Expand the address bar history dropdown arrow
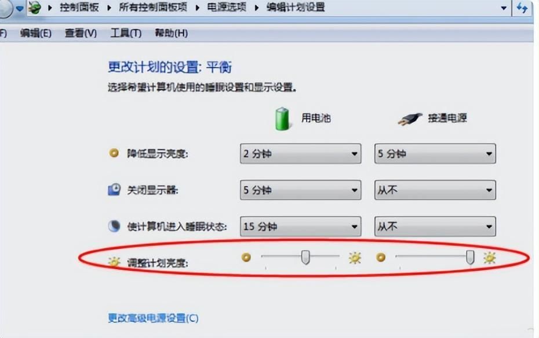The width and height of the screenshot is (539, 338). (x=504, y=8)
